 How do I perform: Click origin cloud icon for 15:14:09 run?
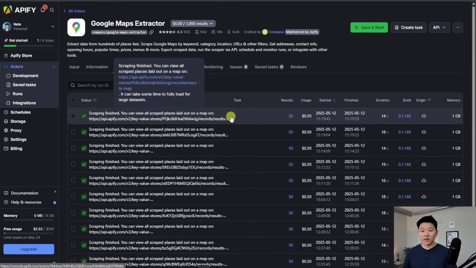pos(424,148)
